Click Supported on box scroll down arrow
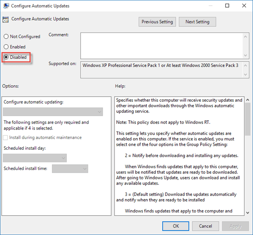This screenshot has width=253, height=235. [245, 75]
